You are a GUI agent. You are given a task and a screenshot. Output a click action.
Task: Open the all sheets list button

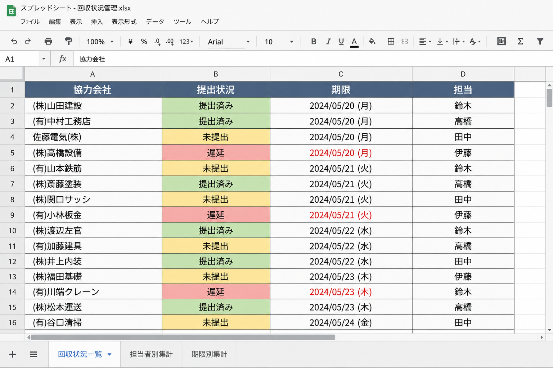pyautogui.click(x=33, y=354)
